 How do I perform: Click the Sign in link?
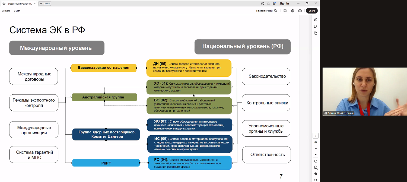(284, 3)
